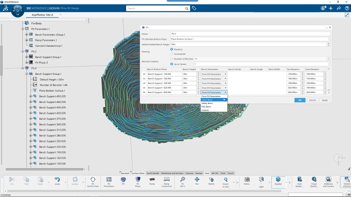Click the share arrow icon
Screen dimensions: 351x197
339,8
